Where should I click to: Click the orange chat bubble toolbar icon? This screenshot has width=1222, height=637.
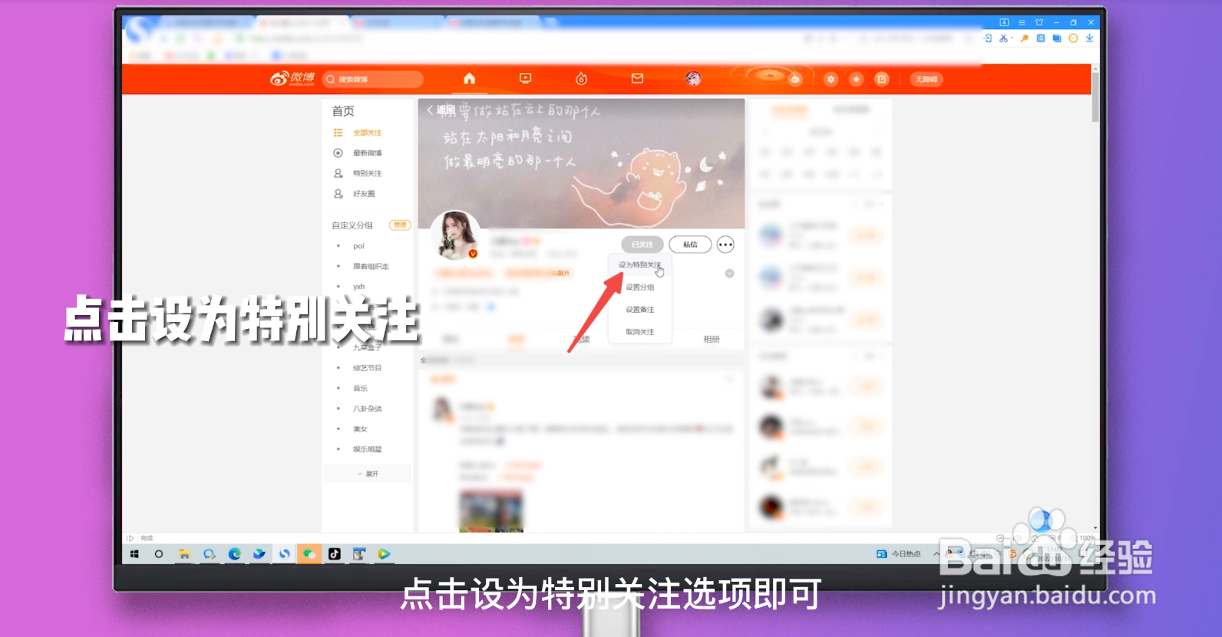pos(1073,38)
